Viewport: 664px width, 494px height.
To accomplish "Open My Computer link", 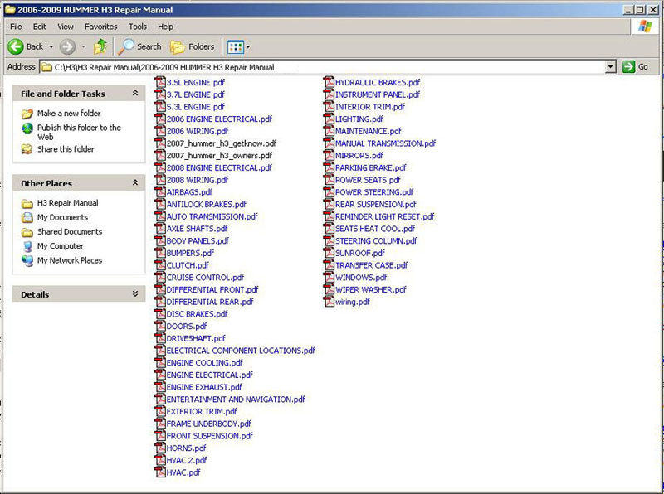I will [60, 246].
